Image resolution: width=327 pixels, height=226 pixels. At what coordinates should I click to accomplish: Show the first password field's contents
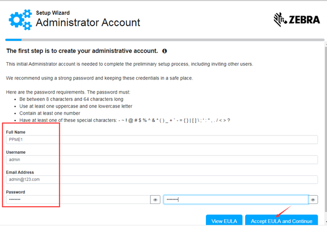[x=155, y=200]
